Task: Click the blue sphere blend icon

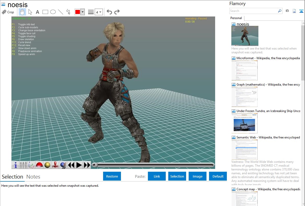Action: pyautogui.click(x=63, y=165)
